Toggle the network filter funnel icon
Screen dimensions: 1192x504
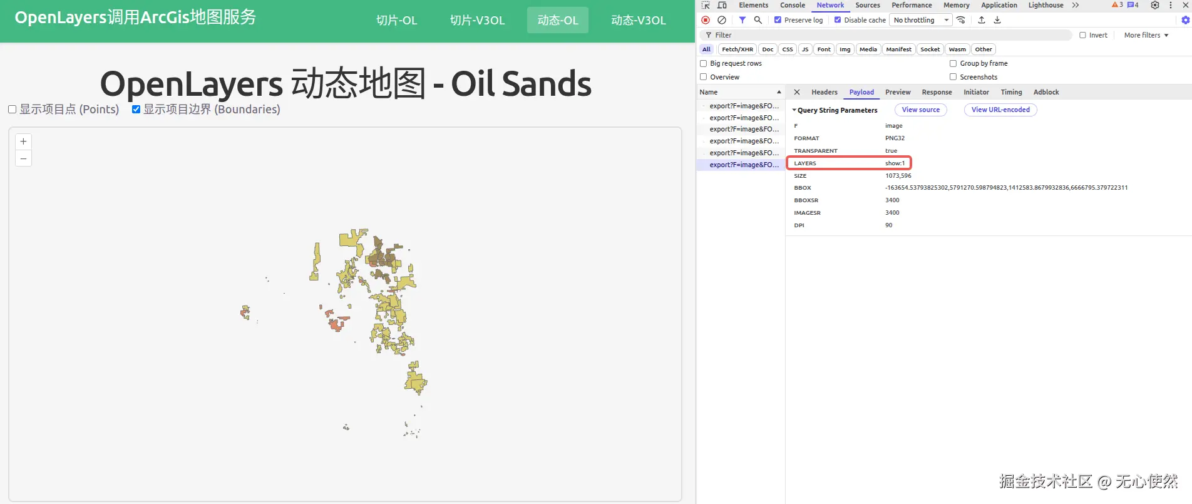(742, 20)
